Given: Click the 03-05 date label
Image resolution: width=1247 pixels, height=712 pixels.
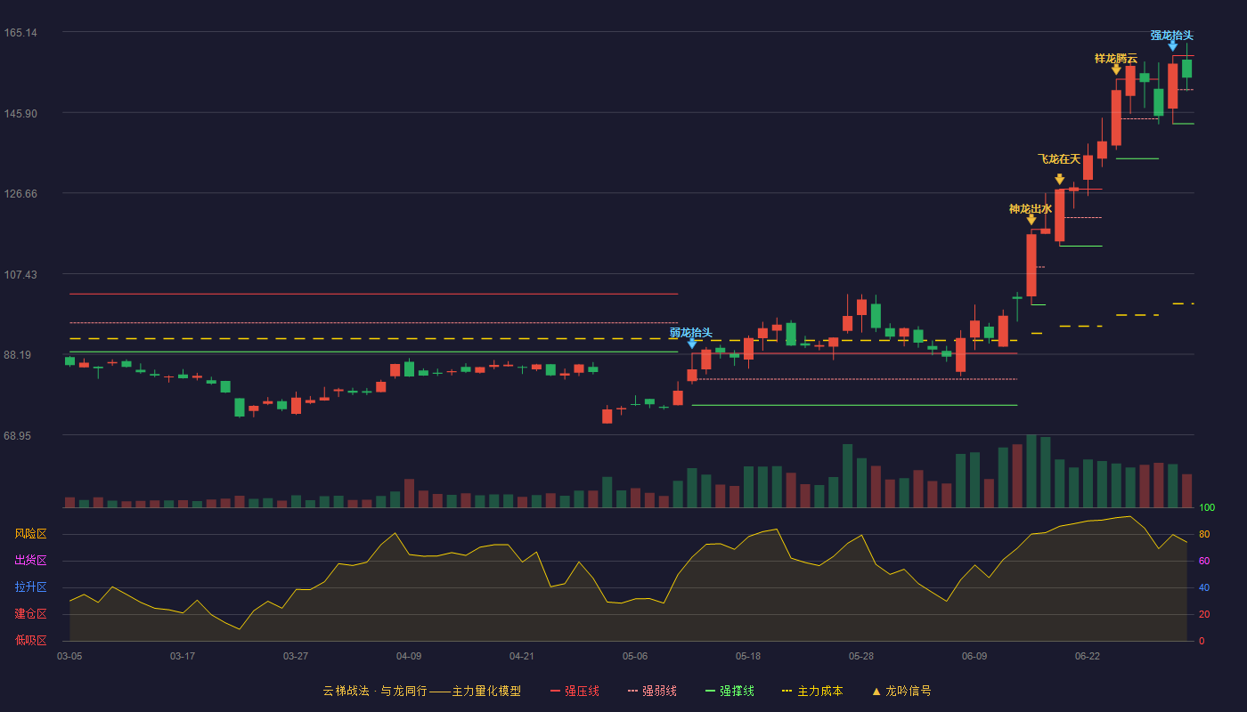Looking at the screenshot, I should coord(69,656).
